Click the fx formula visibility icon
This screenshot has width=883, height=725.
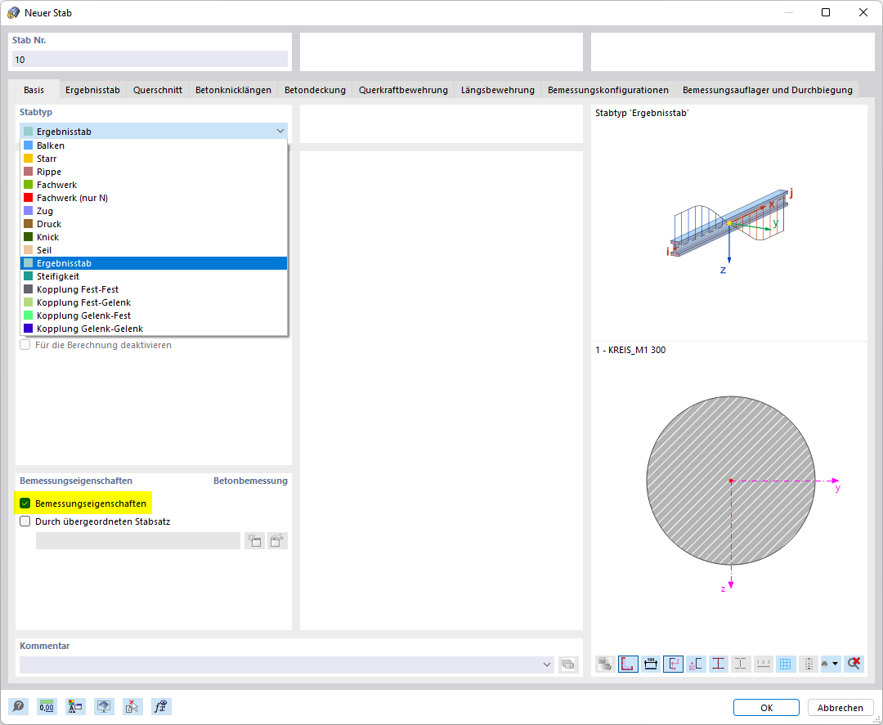point(162,706)
